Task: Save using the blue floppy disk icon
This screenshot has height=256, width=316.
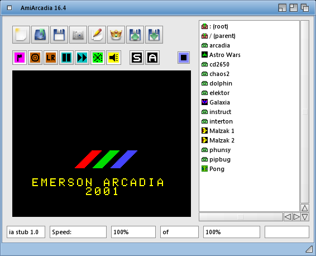Action: coord(59,35)
